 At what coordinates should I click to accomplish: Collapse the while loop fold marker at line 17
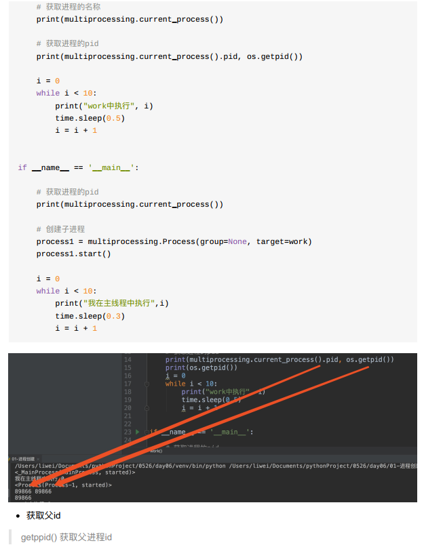tap(147, 384)
